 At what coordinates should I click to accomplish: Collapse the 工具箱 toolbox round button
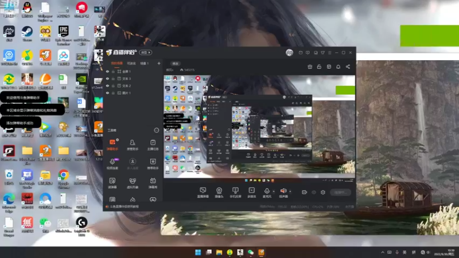157,130
